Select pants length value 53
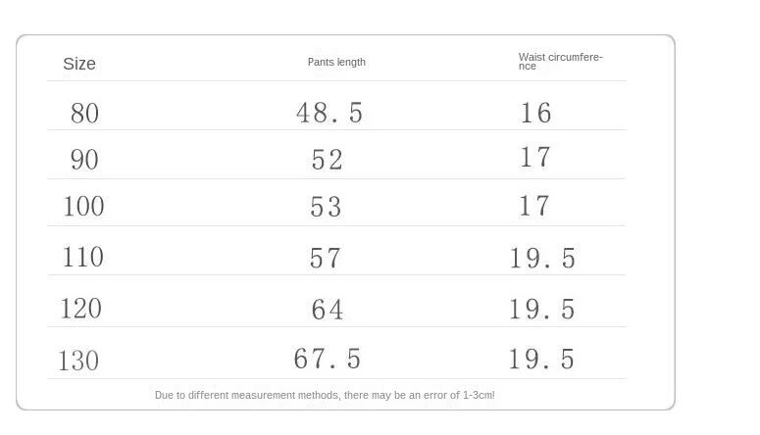The height and width of the screenshot is (435, 760). tap(327, 207)
